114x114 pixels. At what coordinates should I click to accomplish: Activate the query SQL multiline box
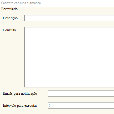coord(69,57)
